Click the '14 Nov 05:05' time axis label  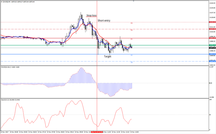coord(14,132)
